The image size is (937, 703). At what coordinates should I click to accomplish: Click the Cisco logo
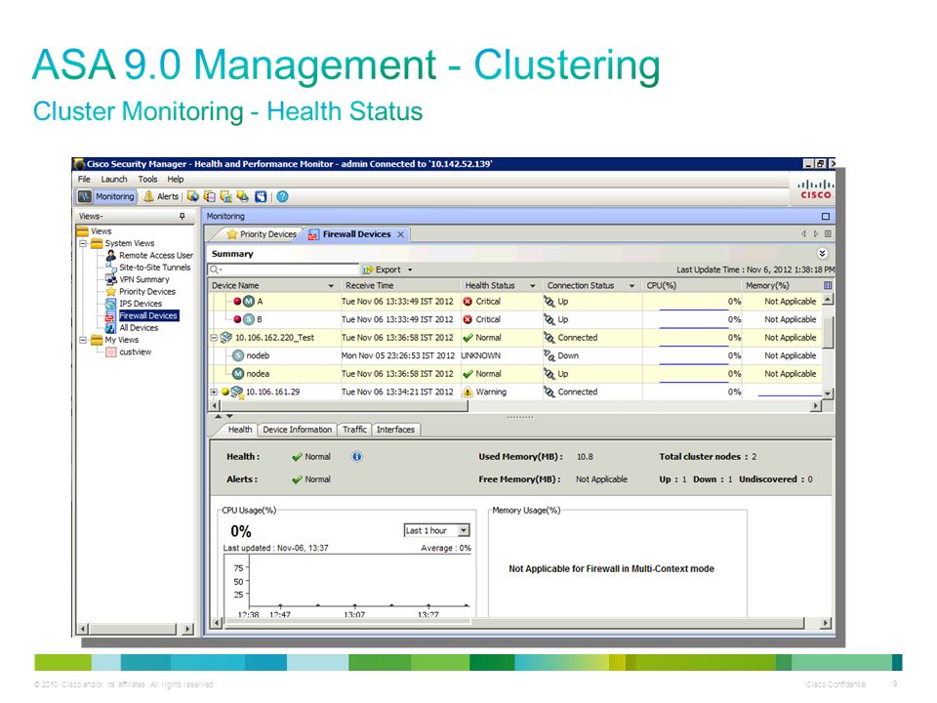[816, 189]
